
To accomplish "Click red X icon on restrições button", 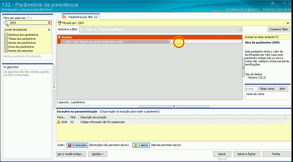I will coord(70,145).
